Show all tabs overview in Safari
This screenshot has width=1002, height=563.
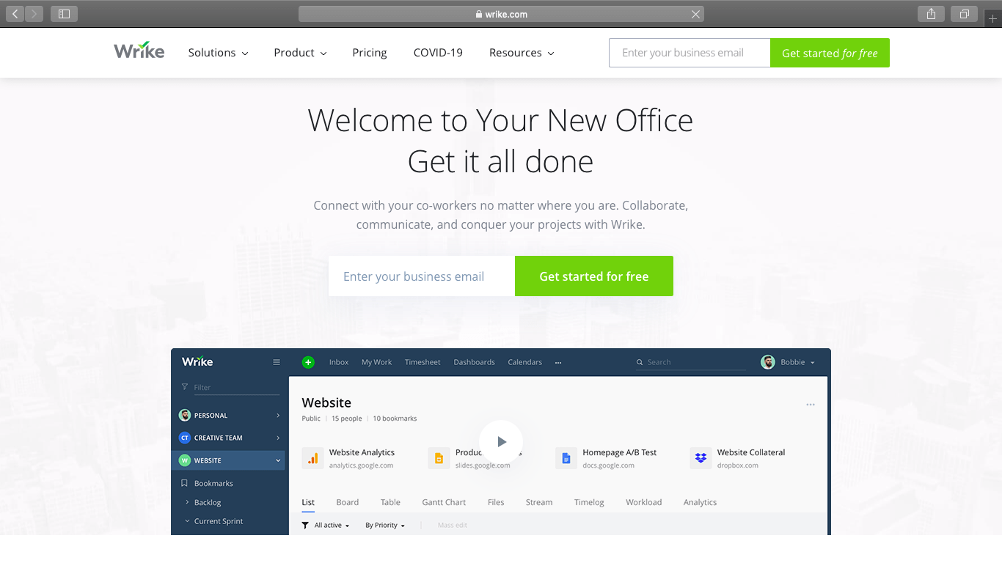pos(965,14)
